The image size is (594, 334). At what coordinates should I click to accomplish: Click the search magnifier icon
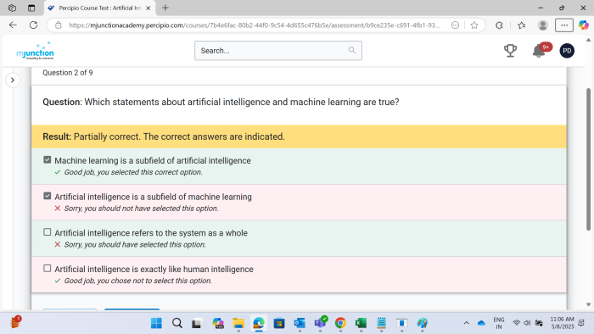point(352,50)
